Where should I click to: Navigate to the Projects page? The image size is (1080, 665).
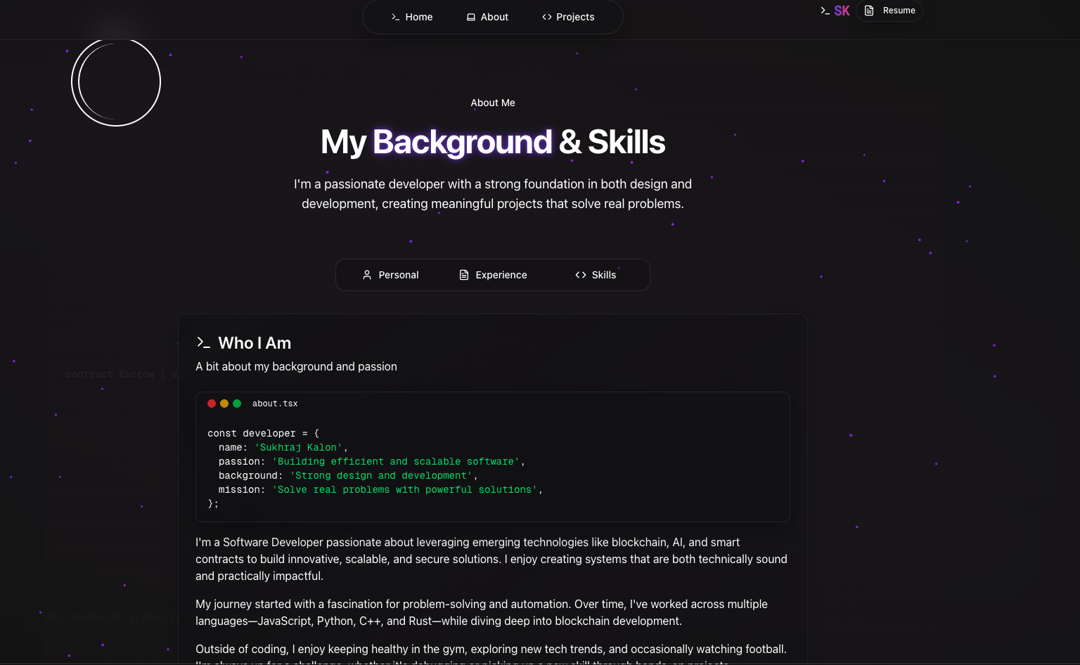pos(574,17)
